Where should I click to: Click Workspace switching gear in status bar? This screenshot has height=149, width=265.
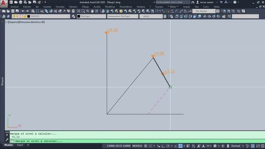coord(215,146)
